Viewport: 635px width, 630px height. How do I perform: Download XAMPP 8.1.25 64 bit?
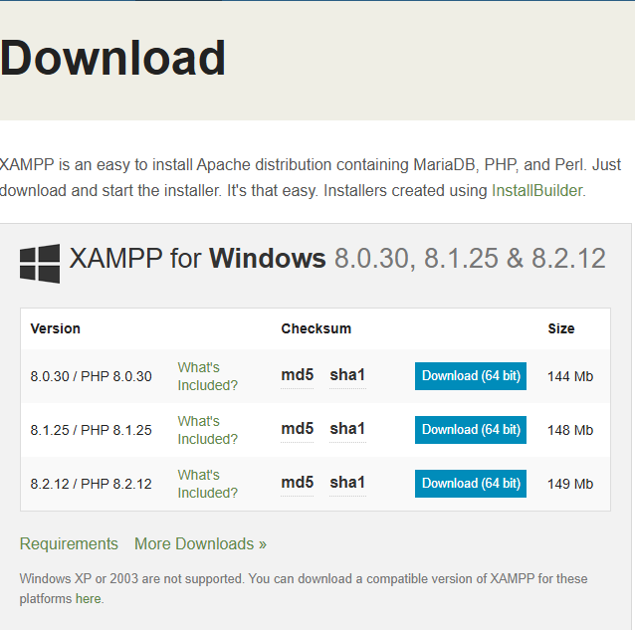pos(470,430)
